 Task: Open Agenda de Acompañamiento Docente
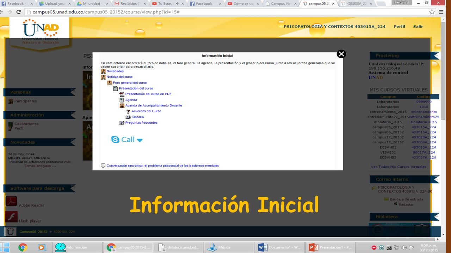click(154, 106)
